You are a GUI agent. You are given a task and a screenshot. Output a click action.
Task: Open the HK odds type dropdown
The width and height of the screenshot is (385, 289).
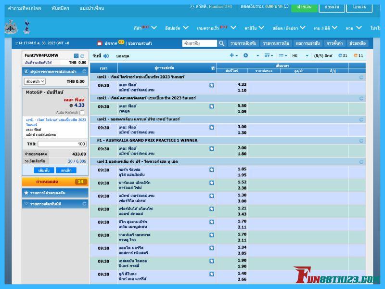click(300, 56)
